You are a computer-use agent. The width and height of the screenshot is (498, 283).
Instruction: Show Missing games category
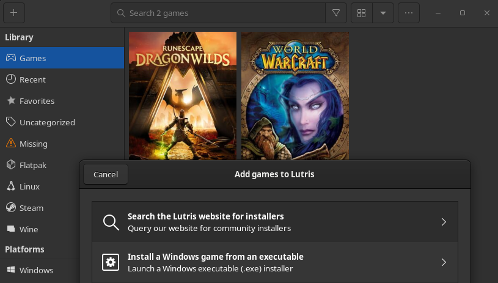click(x=62, y=144)
